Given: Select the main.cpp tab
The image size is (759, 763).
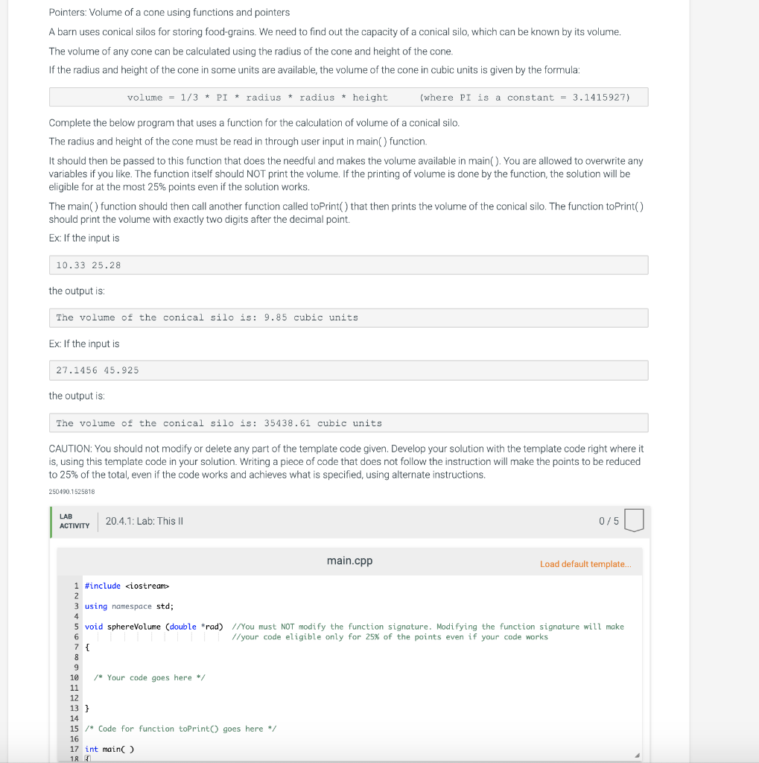Looking at the screenshot, I should [349, 560].
